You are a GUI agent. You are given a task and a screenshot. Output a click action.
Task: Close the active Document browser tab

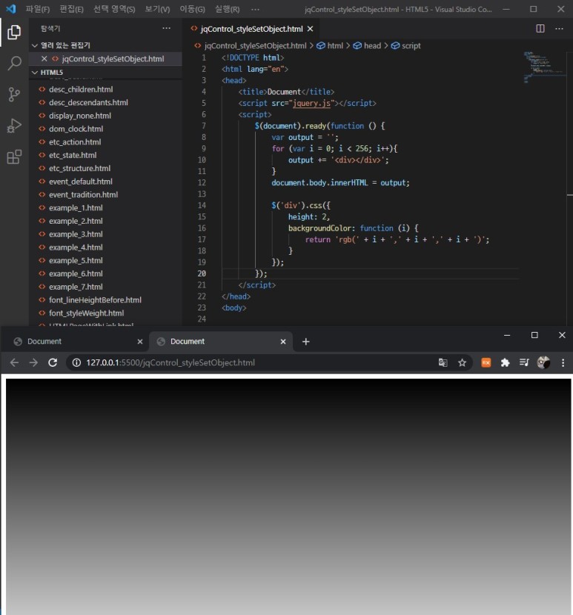283,342
